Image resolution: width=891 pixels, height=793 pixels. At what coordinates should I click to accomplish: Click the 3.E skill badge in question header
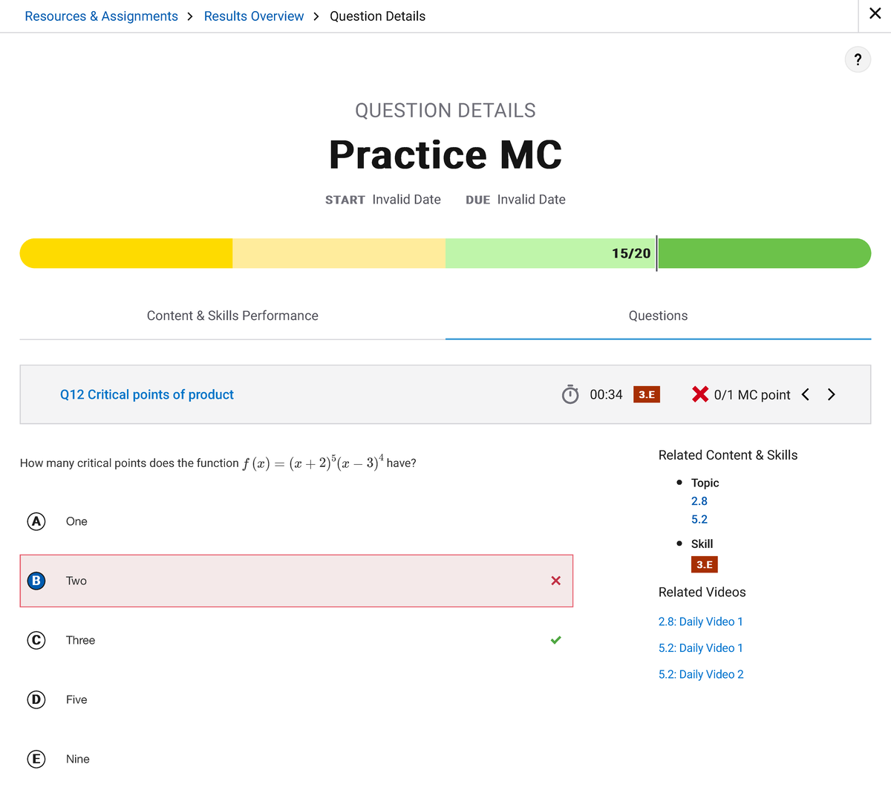[x=647, y=394]
